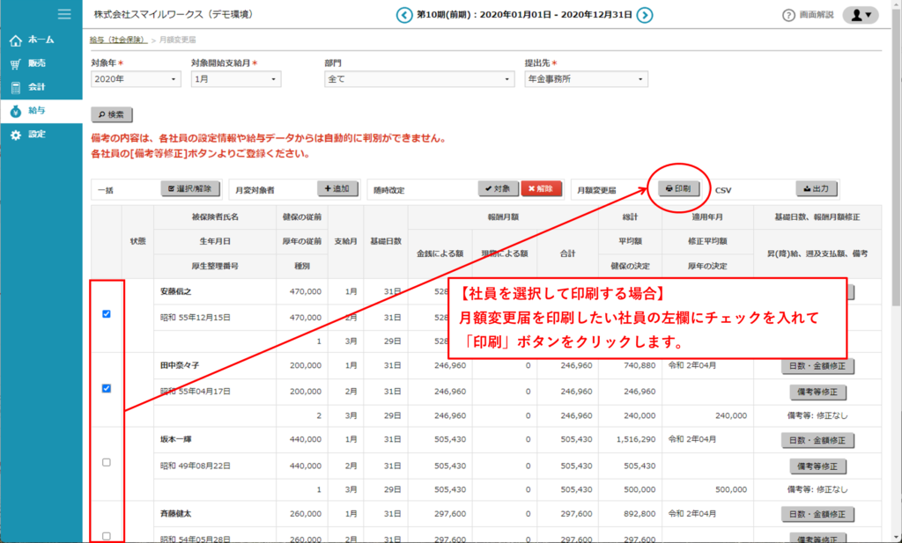The width and height of the screenshot is (902, 543).
Task: Click the name 安藤信之 in the table
Action: click(x=176, y=291)
